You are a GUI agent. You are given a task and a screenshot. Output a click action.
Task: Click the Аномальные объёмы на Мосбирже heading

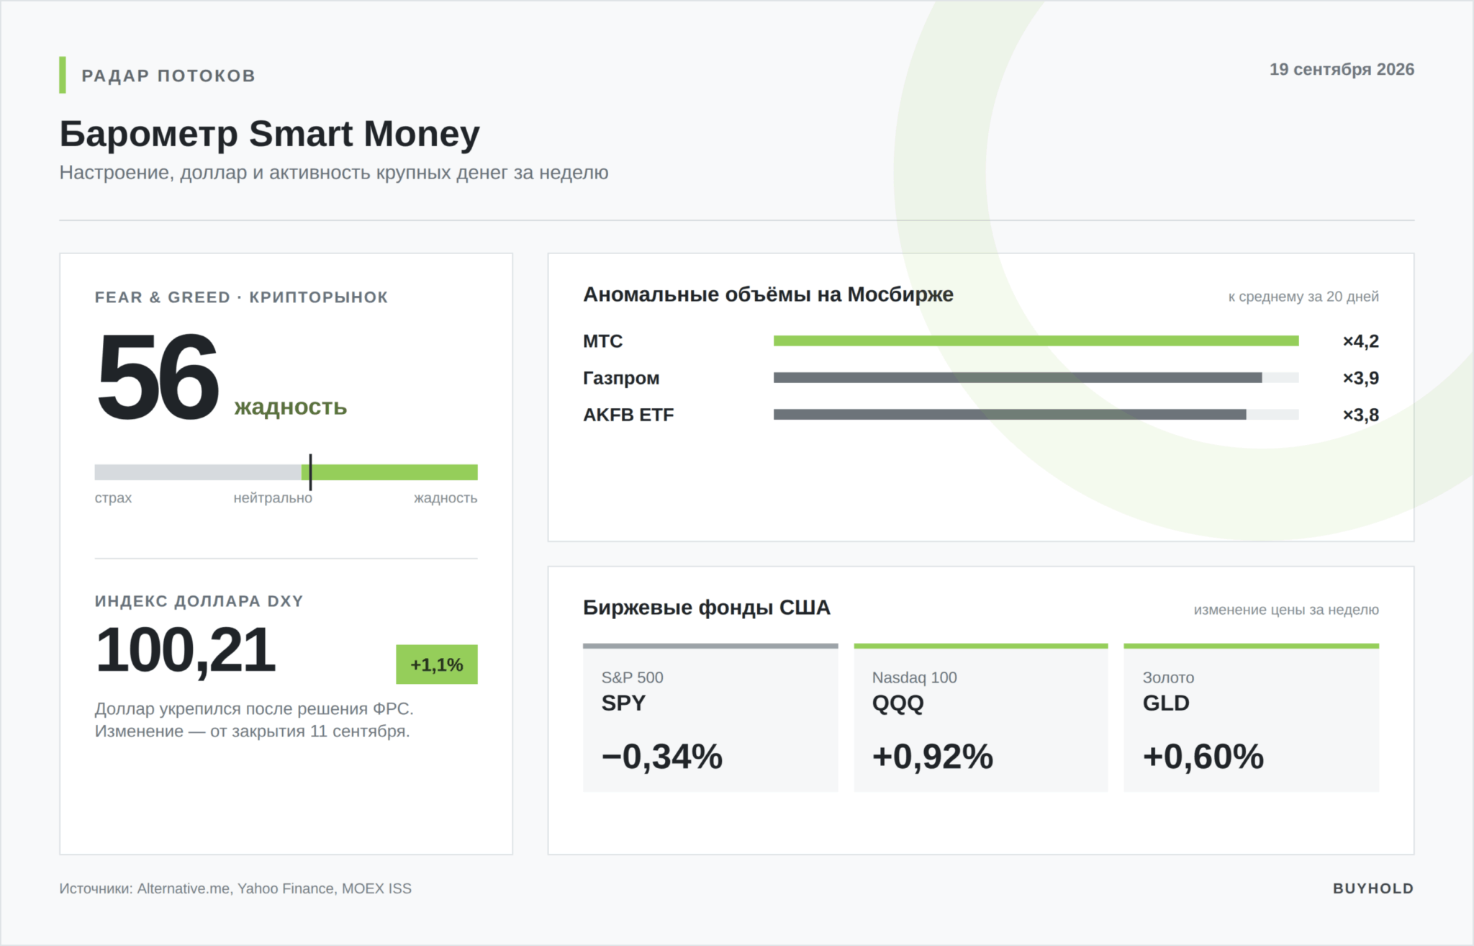768,294
